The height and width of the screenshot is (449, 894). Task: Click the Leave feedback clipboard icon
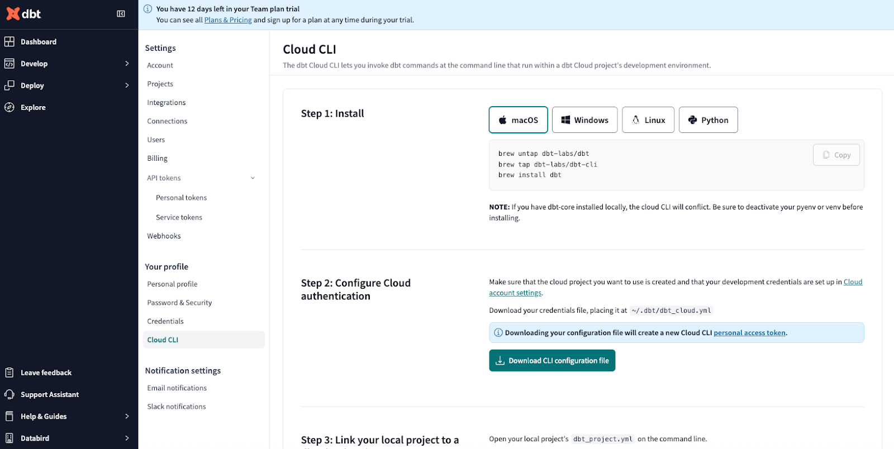(9, 372)
